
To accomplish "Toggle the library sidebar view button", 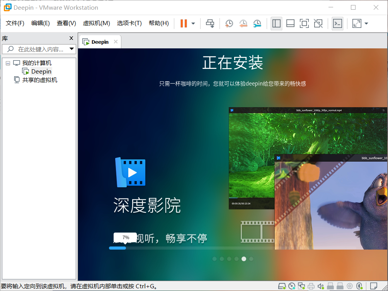I will pyautogui.click(x=276, y=24).
